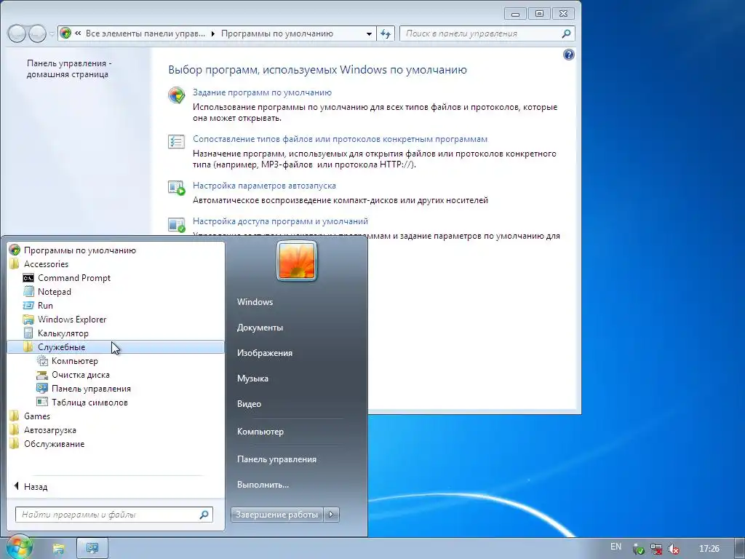
Task: Open the recent pages dropdown arrow
Action: 52,34
